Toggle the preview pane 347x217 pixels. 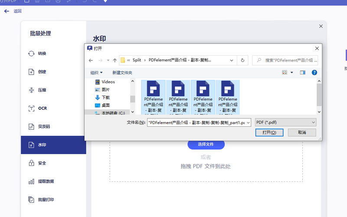(x=302, y=72)
